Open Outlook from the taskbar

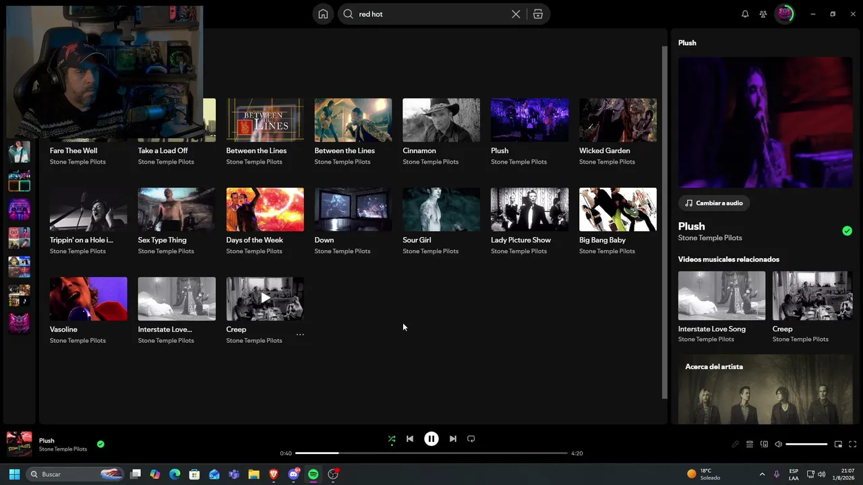point(214,474)
